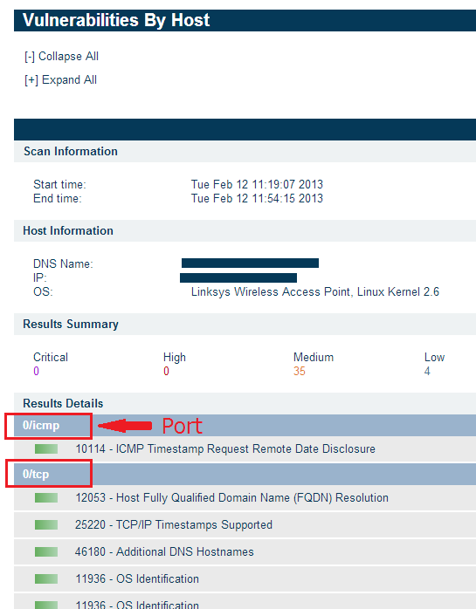The image size is (476, 609).
Task: Select the Low count 4
Action: pyautogui.click(x=427, y=372)
